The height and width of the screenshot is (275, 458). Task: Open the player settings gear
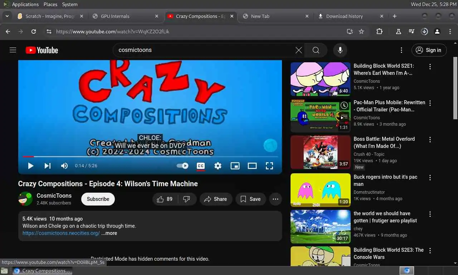(x=218, y=166)
